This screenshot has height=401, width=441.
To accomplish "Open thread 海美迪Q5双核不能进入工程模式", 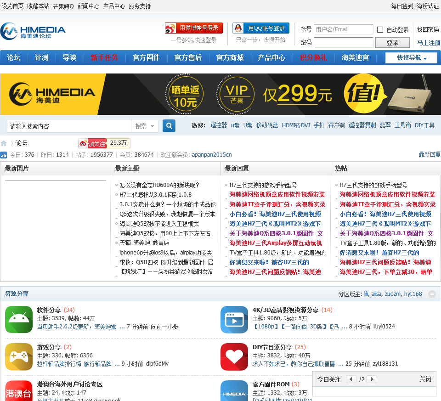I will click(x=159, y=224).
